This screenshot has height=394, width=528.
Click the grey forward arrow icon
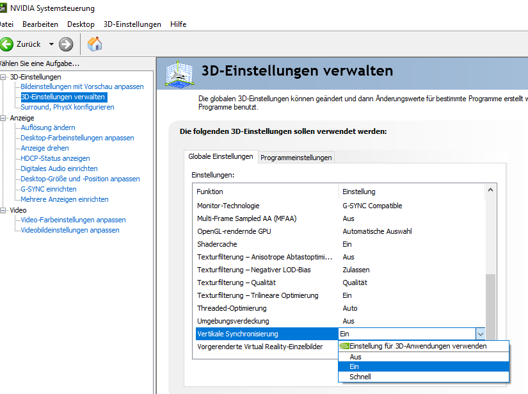(66, 44)
